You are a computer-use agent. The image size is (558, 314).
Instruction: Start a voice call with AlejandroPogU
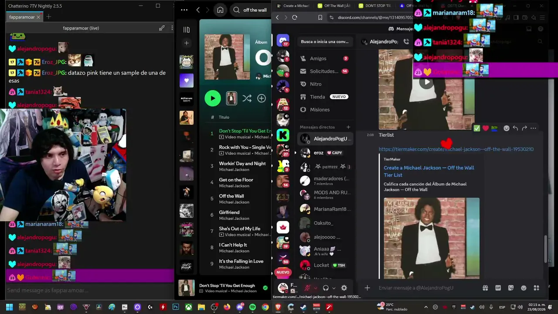pos(406,41)
